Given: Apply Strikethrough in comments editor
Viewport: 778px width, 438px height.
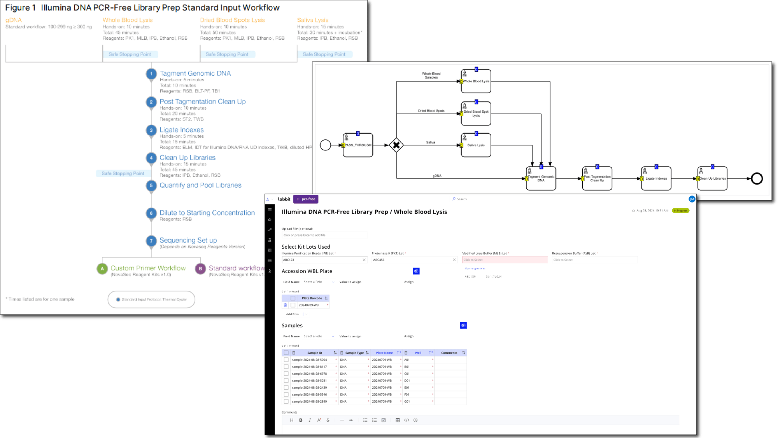Looking at the screenshot, I should coord(328,420).
